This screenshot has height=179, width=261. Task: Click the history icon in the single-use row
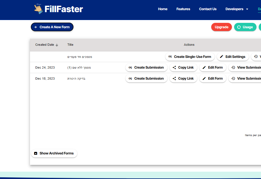coord(256,57)
